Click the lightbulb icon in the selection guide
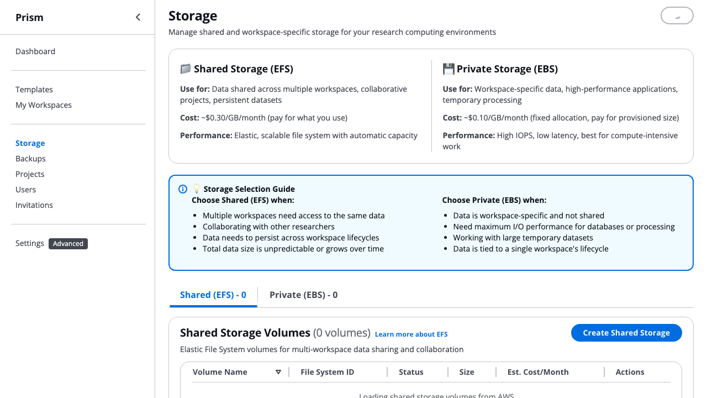 [197, 189]
